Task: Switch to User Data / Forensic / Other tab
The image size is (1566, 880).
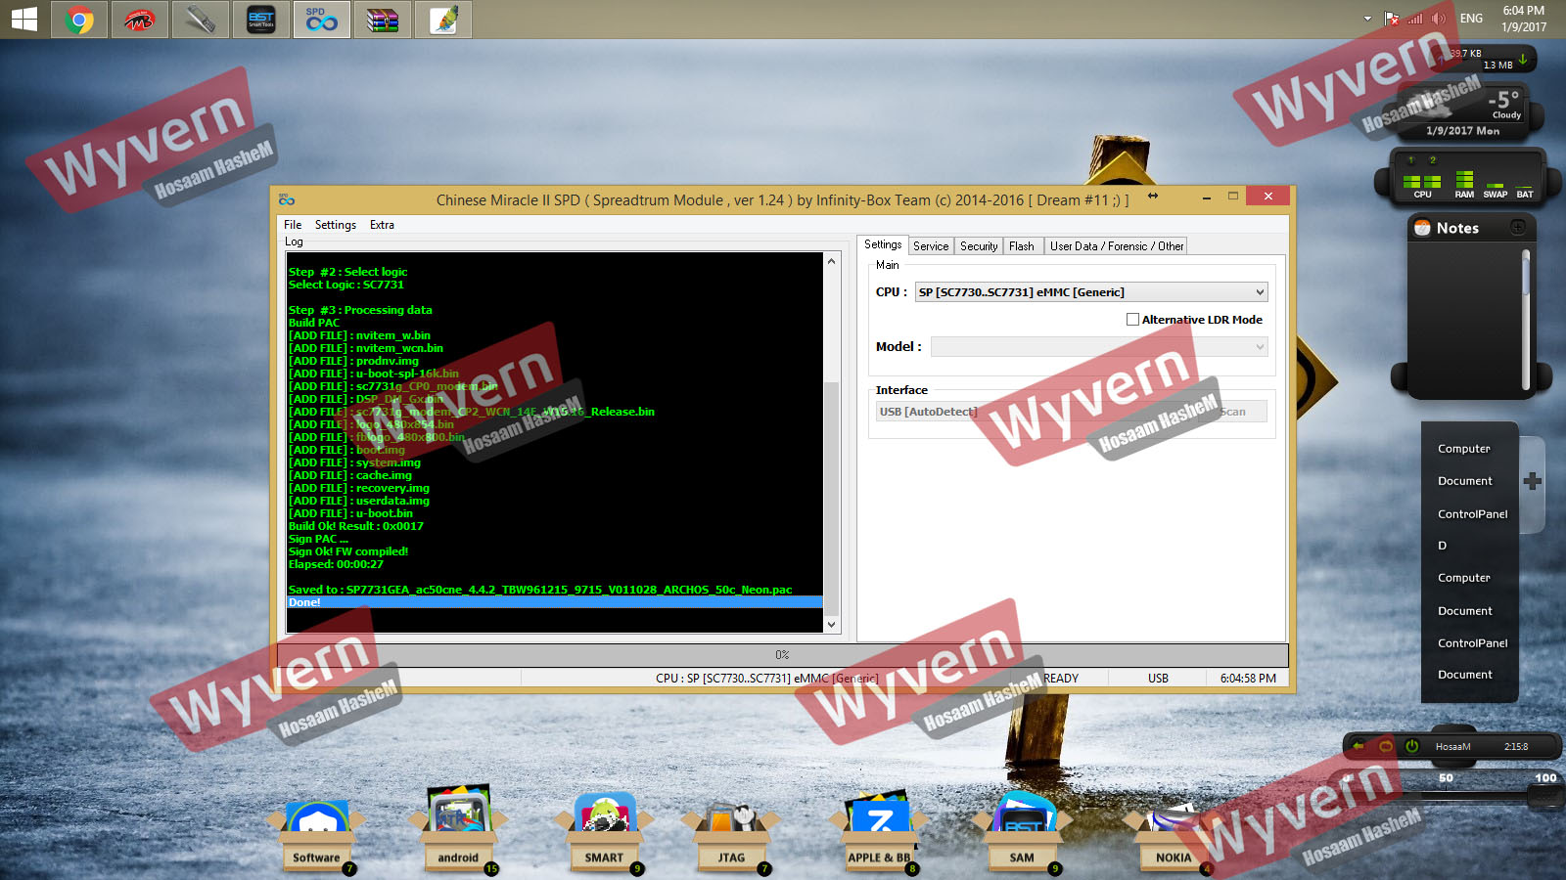Action: click(x=1117, y=246)
